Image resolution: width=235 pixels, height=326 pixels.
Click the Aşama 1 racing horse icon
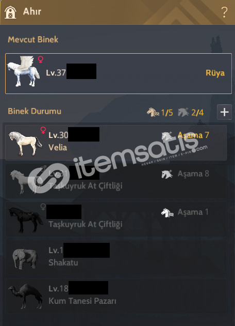[x=167, y=212]
